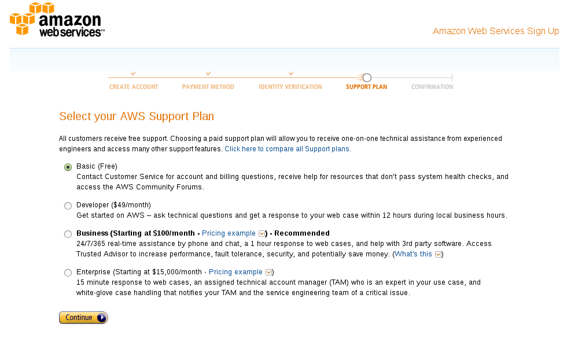
Task: Click the Payment Method step checkmark
Action: (208, 73)
